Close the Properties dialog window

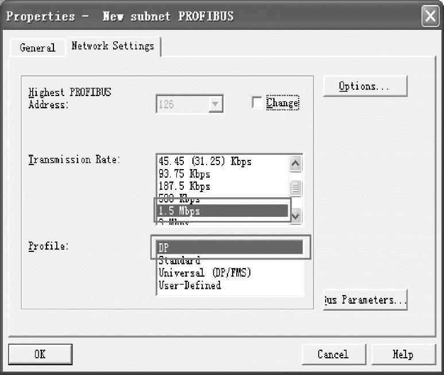coord(430,16)
